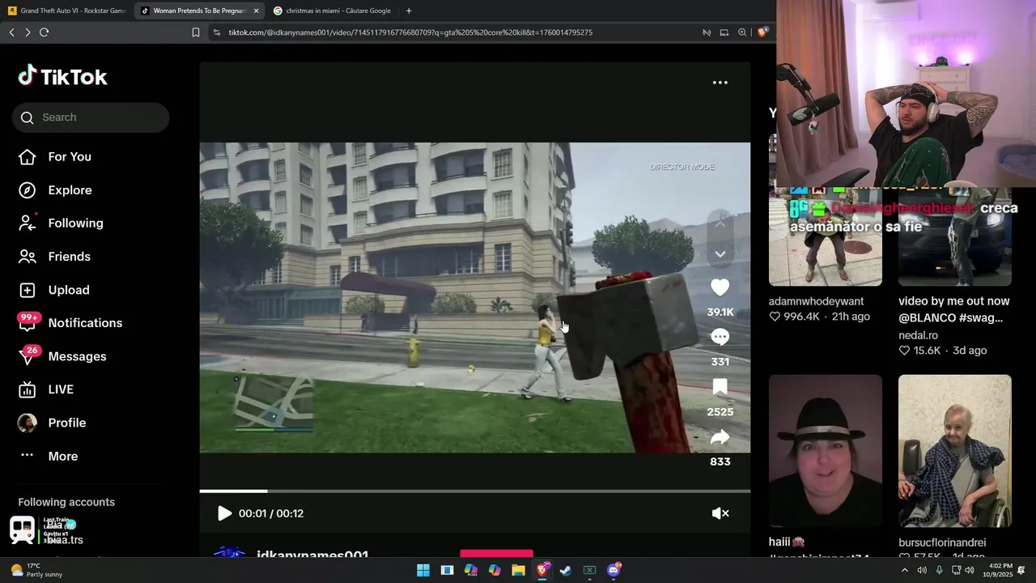The height and width of the screenshot is (583, 1036).
Task: Click the TikTok search field
Action: point(91,117)
